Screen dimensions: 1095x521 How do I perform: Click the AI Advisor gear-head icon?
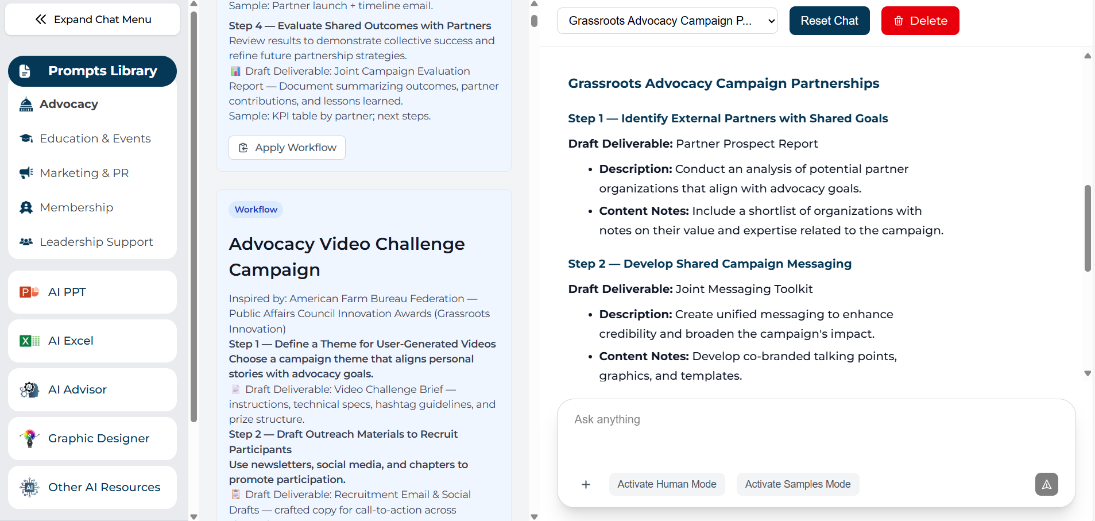coord(29,389)
